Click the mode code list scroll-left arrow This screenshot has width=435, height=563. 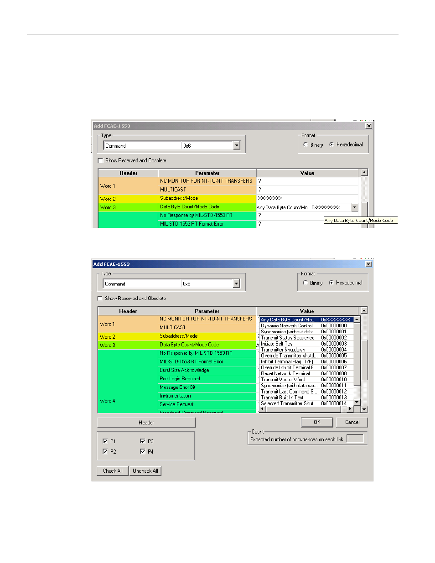(262, 409)
